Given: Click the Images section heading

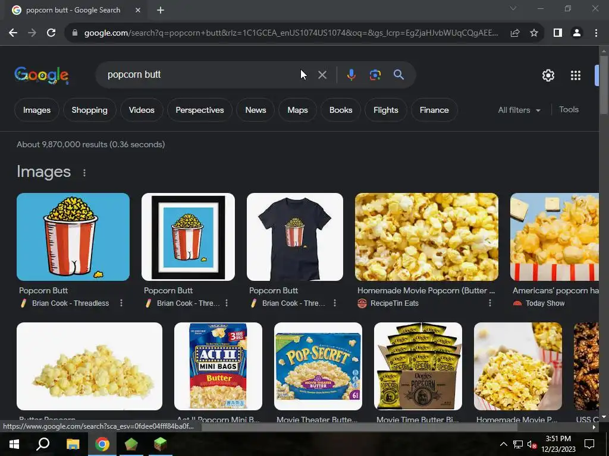Looking at the screenshot, I should pyautogui.click(x=43, y=172).
